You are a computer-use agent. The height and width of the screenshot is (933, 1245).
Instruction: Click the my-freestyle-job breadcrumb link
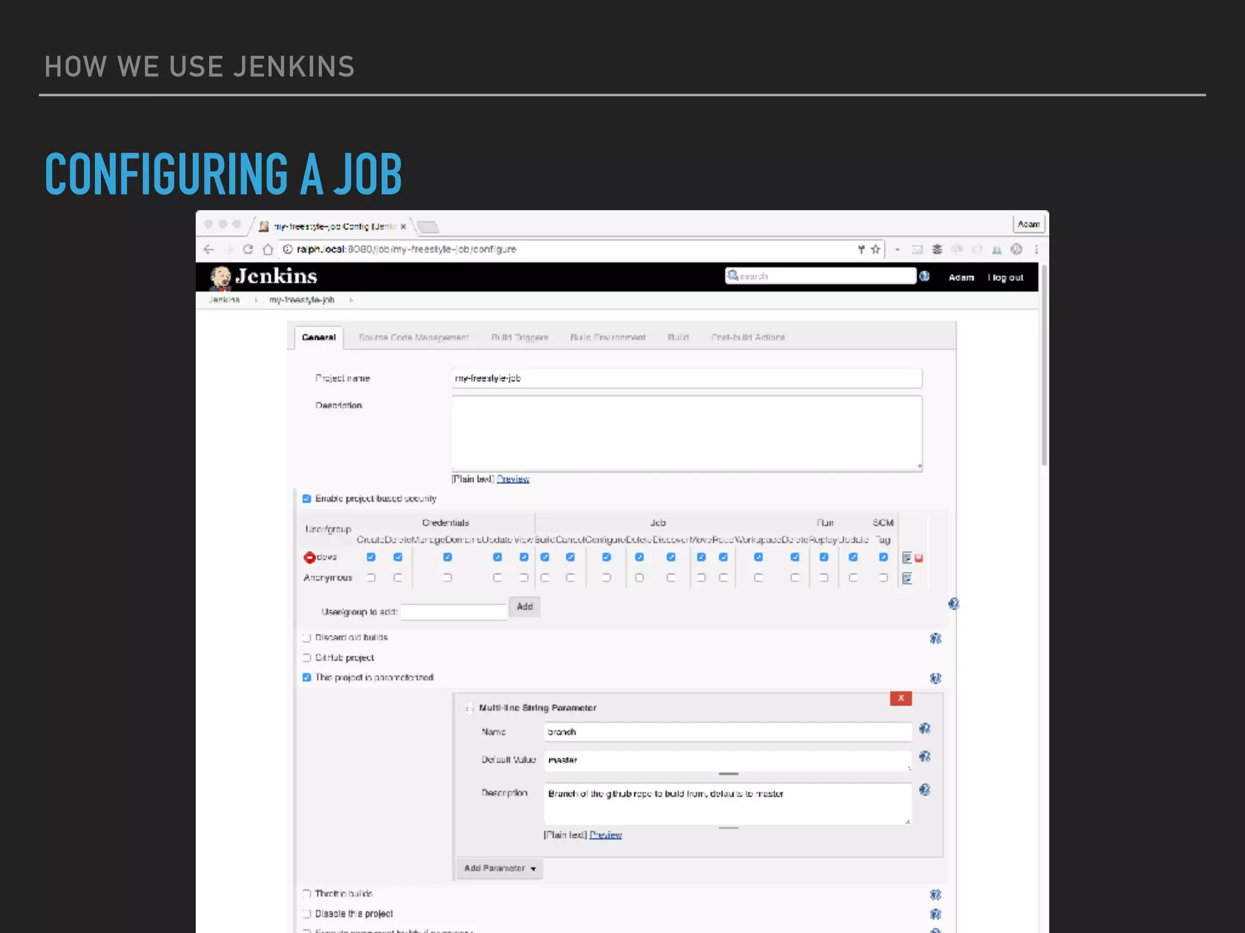click(302, 300)
